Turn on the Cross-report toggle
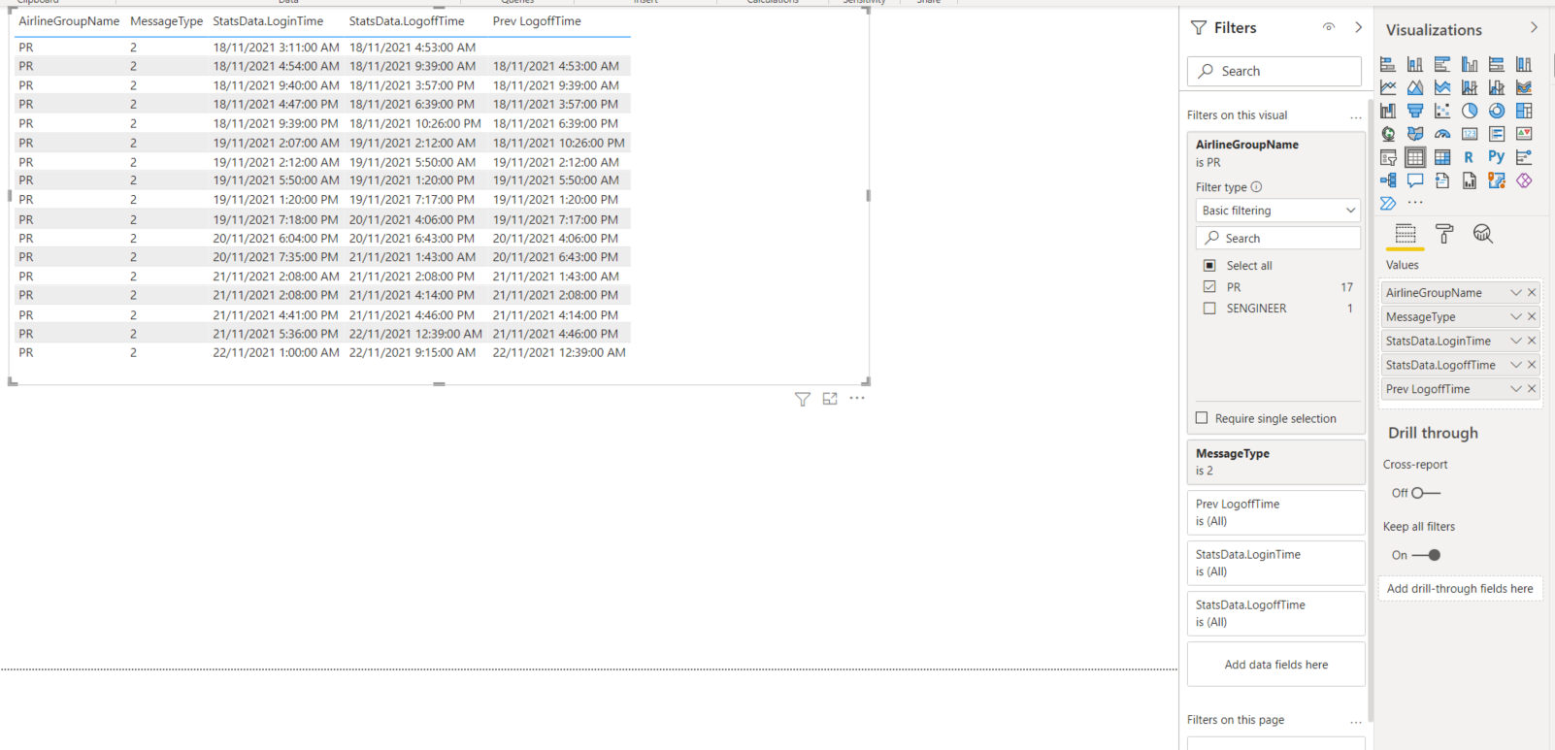The width and height of the screenshot is (1555, 750). 1425,493
